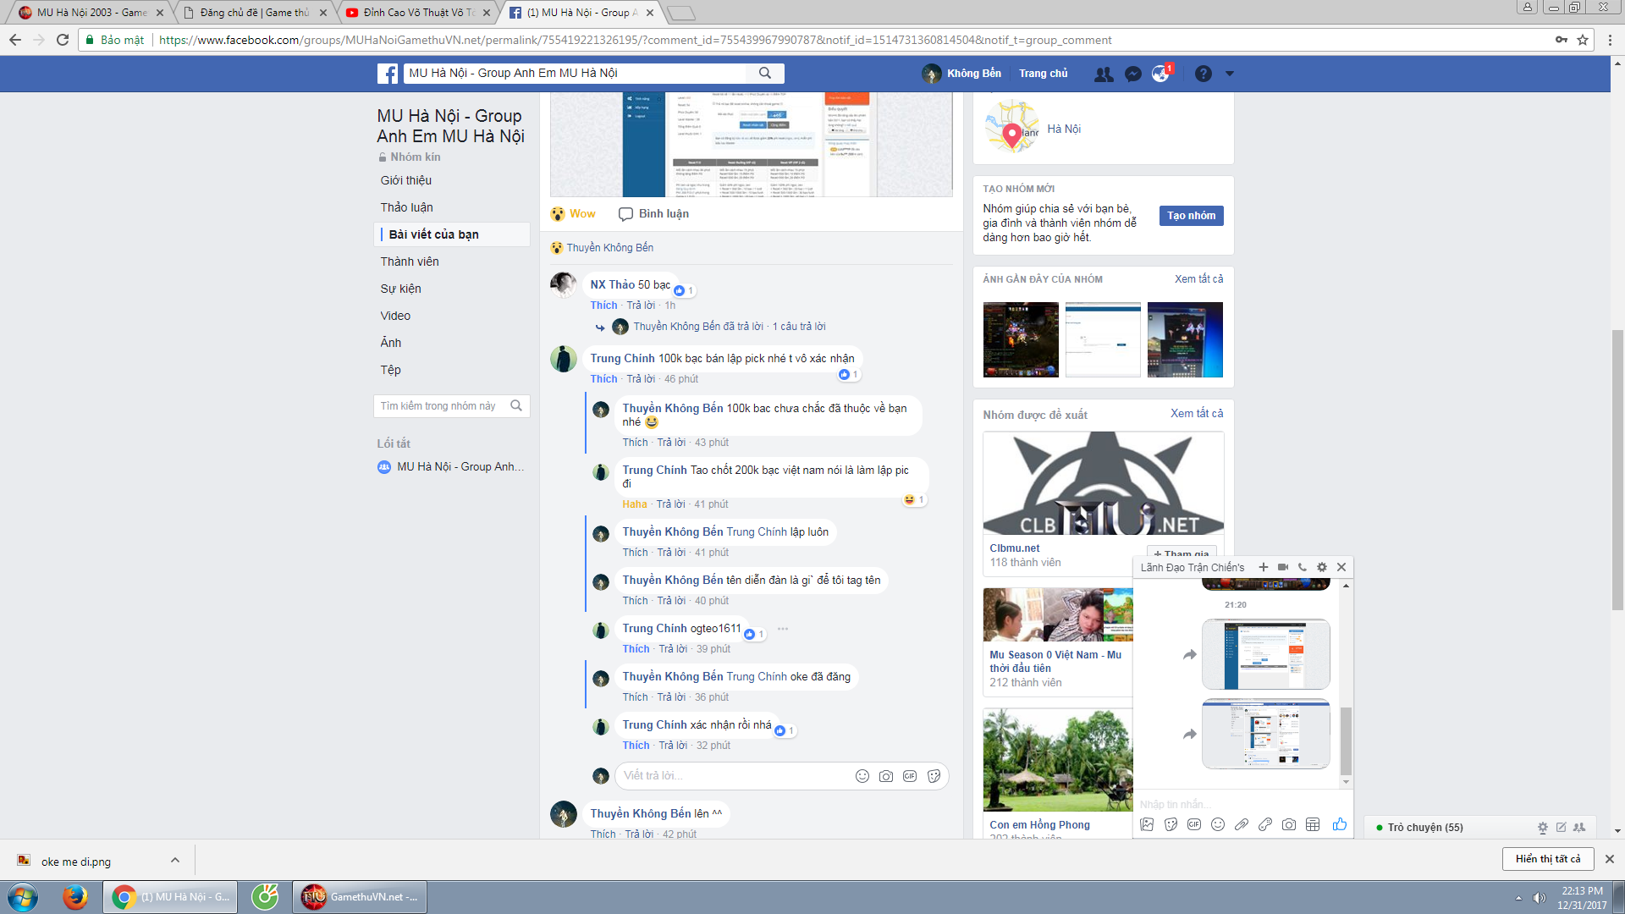This screenshot has width=1625, height=914.
Task: Open the notifications globe icon
Action: click(x=1160, y=74)
